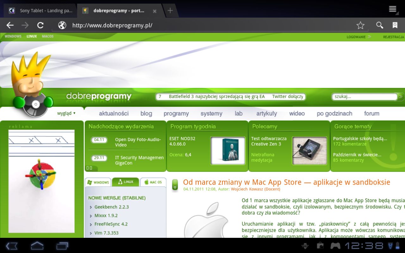
Task: View the 172 komentarze link
Action: (350, 144)
